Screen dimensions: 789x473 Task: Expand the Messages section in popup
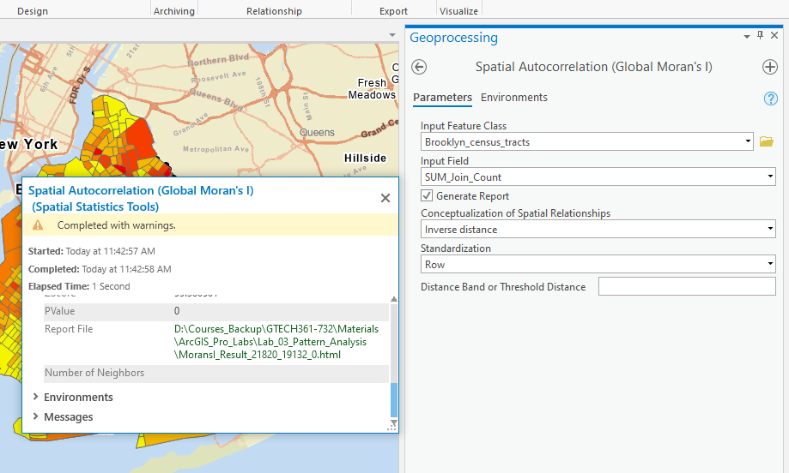(35, 417)
